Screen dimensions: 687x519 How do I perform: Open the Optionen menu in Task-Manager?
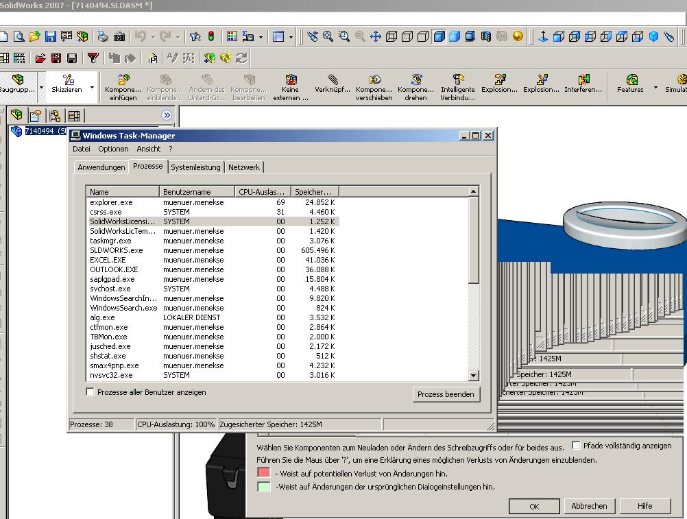pyautogui.click(x=113, y=149)
